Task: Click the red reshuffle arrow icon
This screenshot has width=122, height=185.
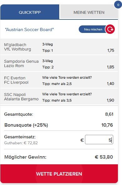Action: [110, 29]
